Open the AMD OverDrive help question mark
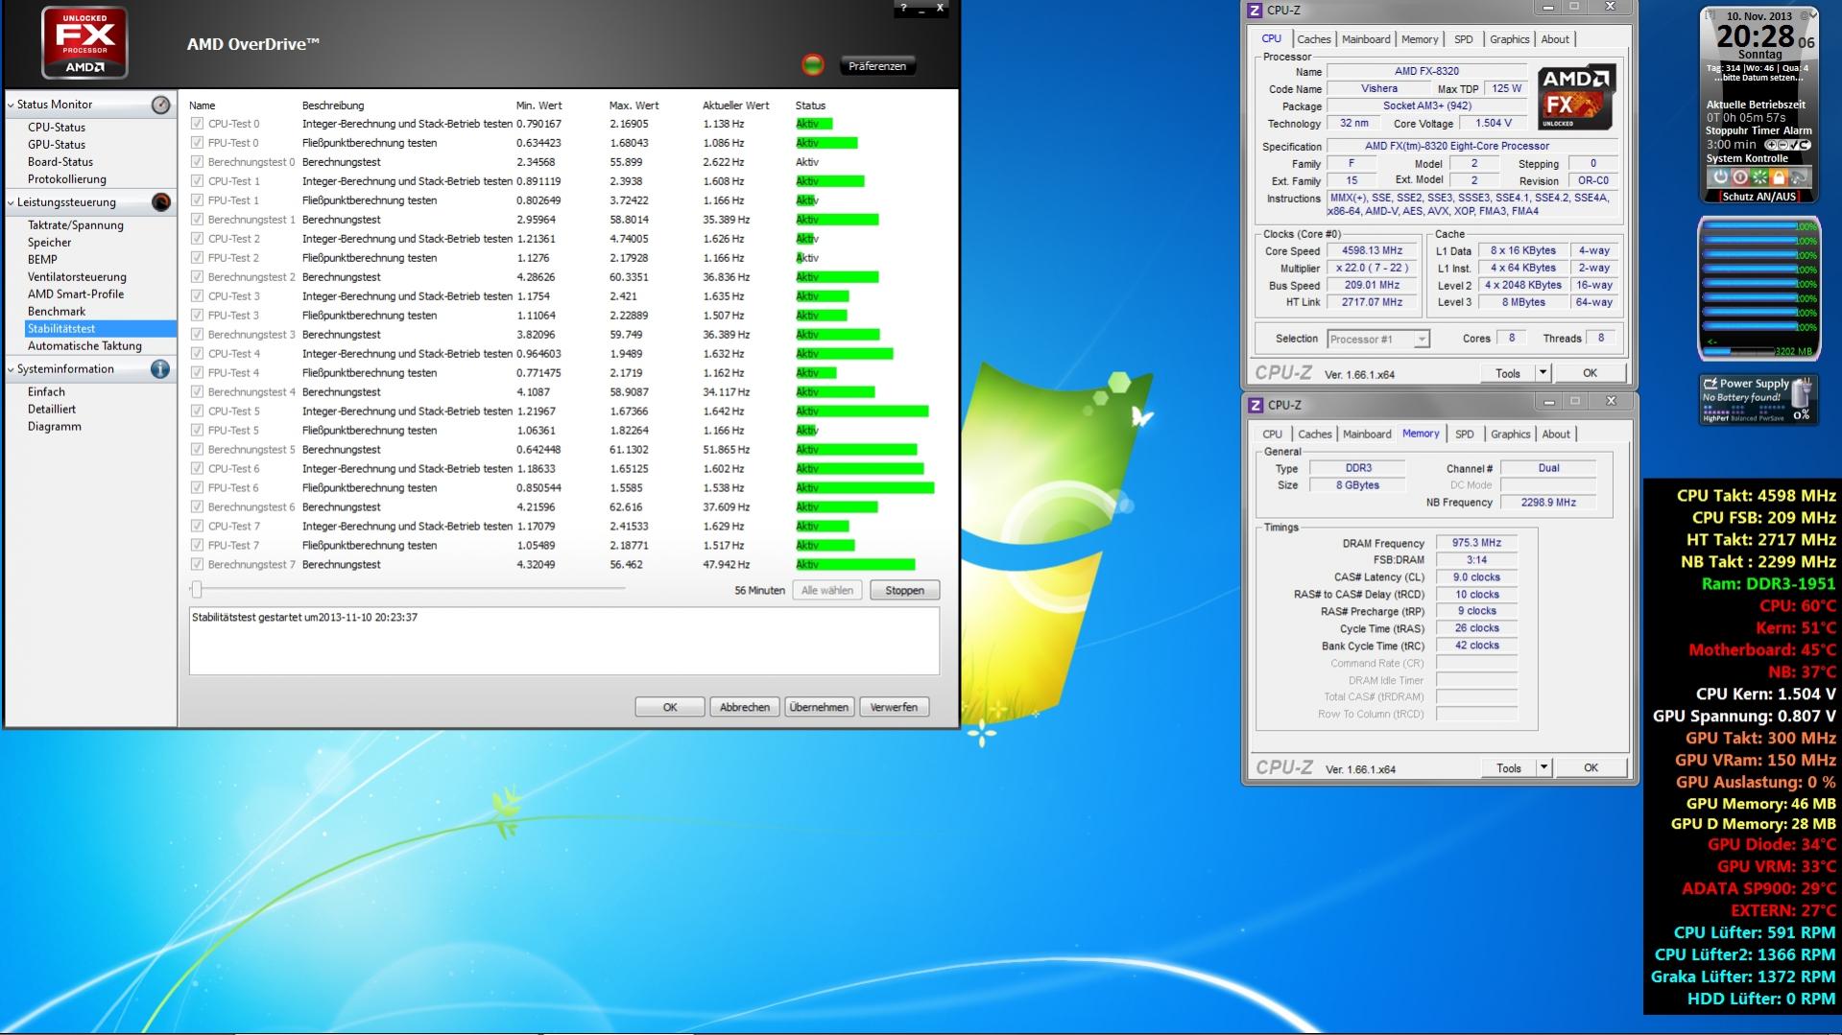The height and width of the screenshot is (1035, 1842). (x=903, y=8)
